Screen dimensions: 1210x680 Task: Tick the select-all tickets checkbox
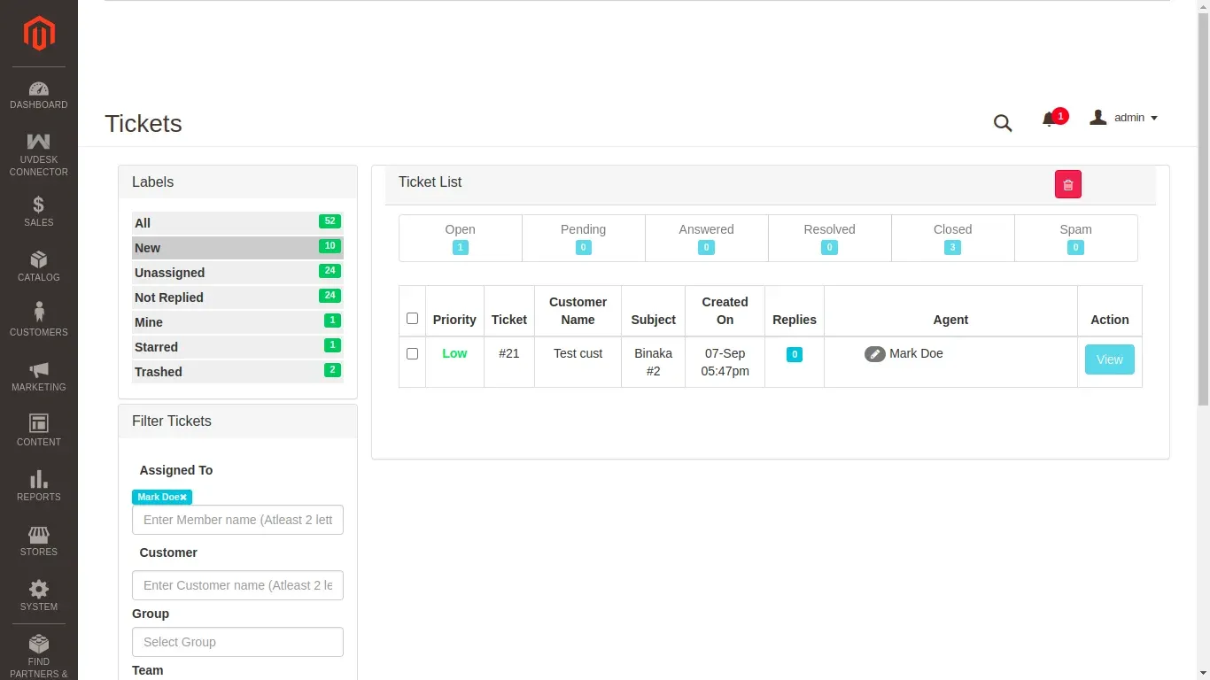(x=412, y=319)
